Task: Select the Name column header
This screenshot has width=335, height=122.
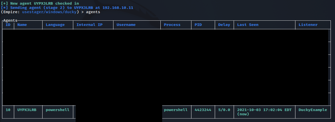Action: coord(22,25)
